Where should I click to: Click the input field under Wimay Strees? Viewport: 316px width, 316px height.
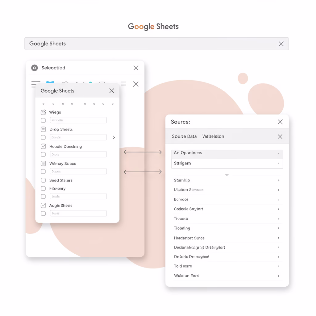pyautogui.click(x=78, y=171)
